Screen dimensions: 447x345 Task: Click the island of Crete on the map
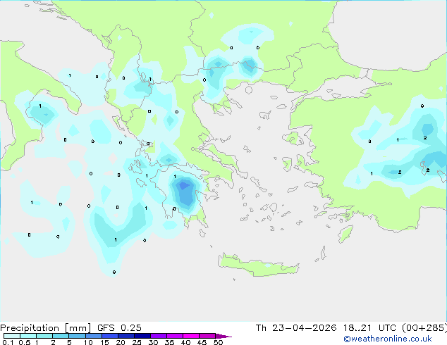tap(258, 265)
